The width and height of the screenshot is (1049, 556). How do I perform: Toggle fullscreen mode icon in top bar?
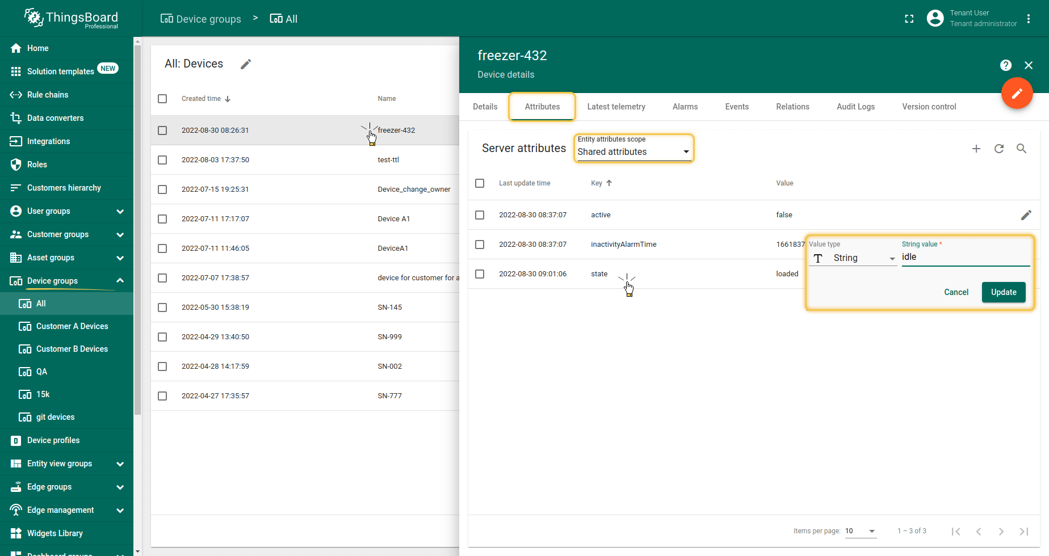click(x=909, y=19)
